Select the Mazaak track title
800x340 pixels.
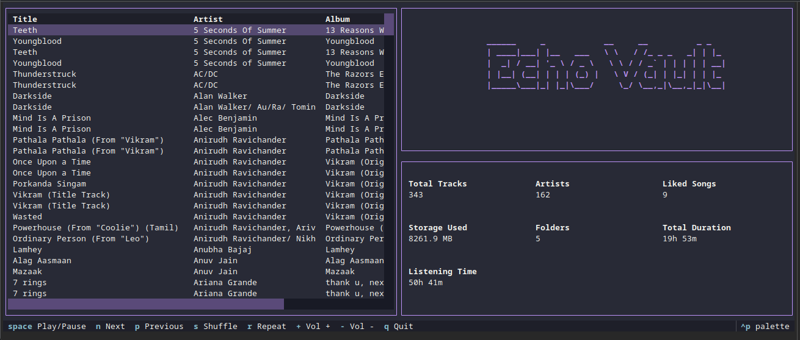tap(27, 271)
